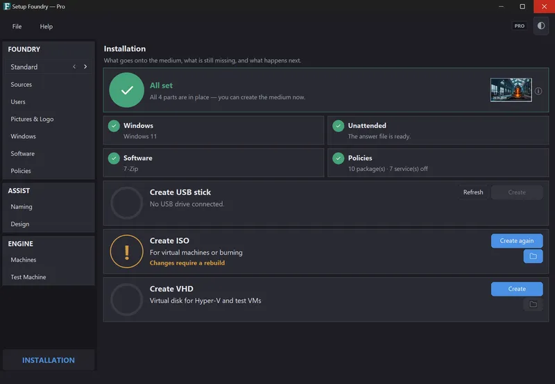Screen dimensions: 555x384
Task: Select the Standard profile entry
Action: pyautogui.click(x=49, y=67)
